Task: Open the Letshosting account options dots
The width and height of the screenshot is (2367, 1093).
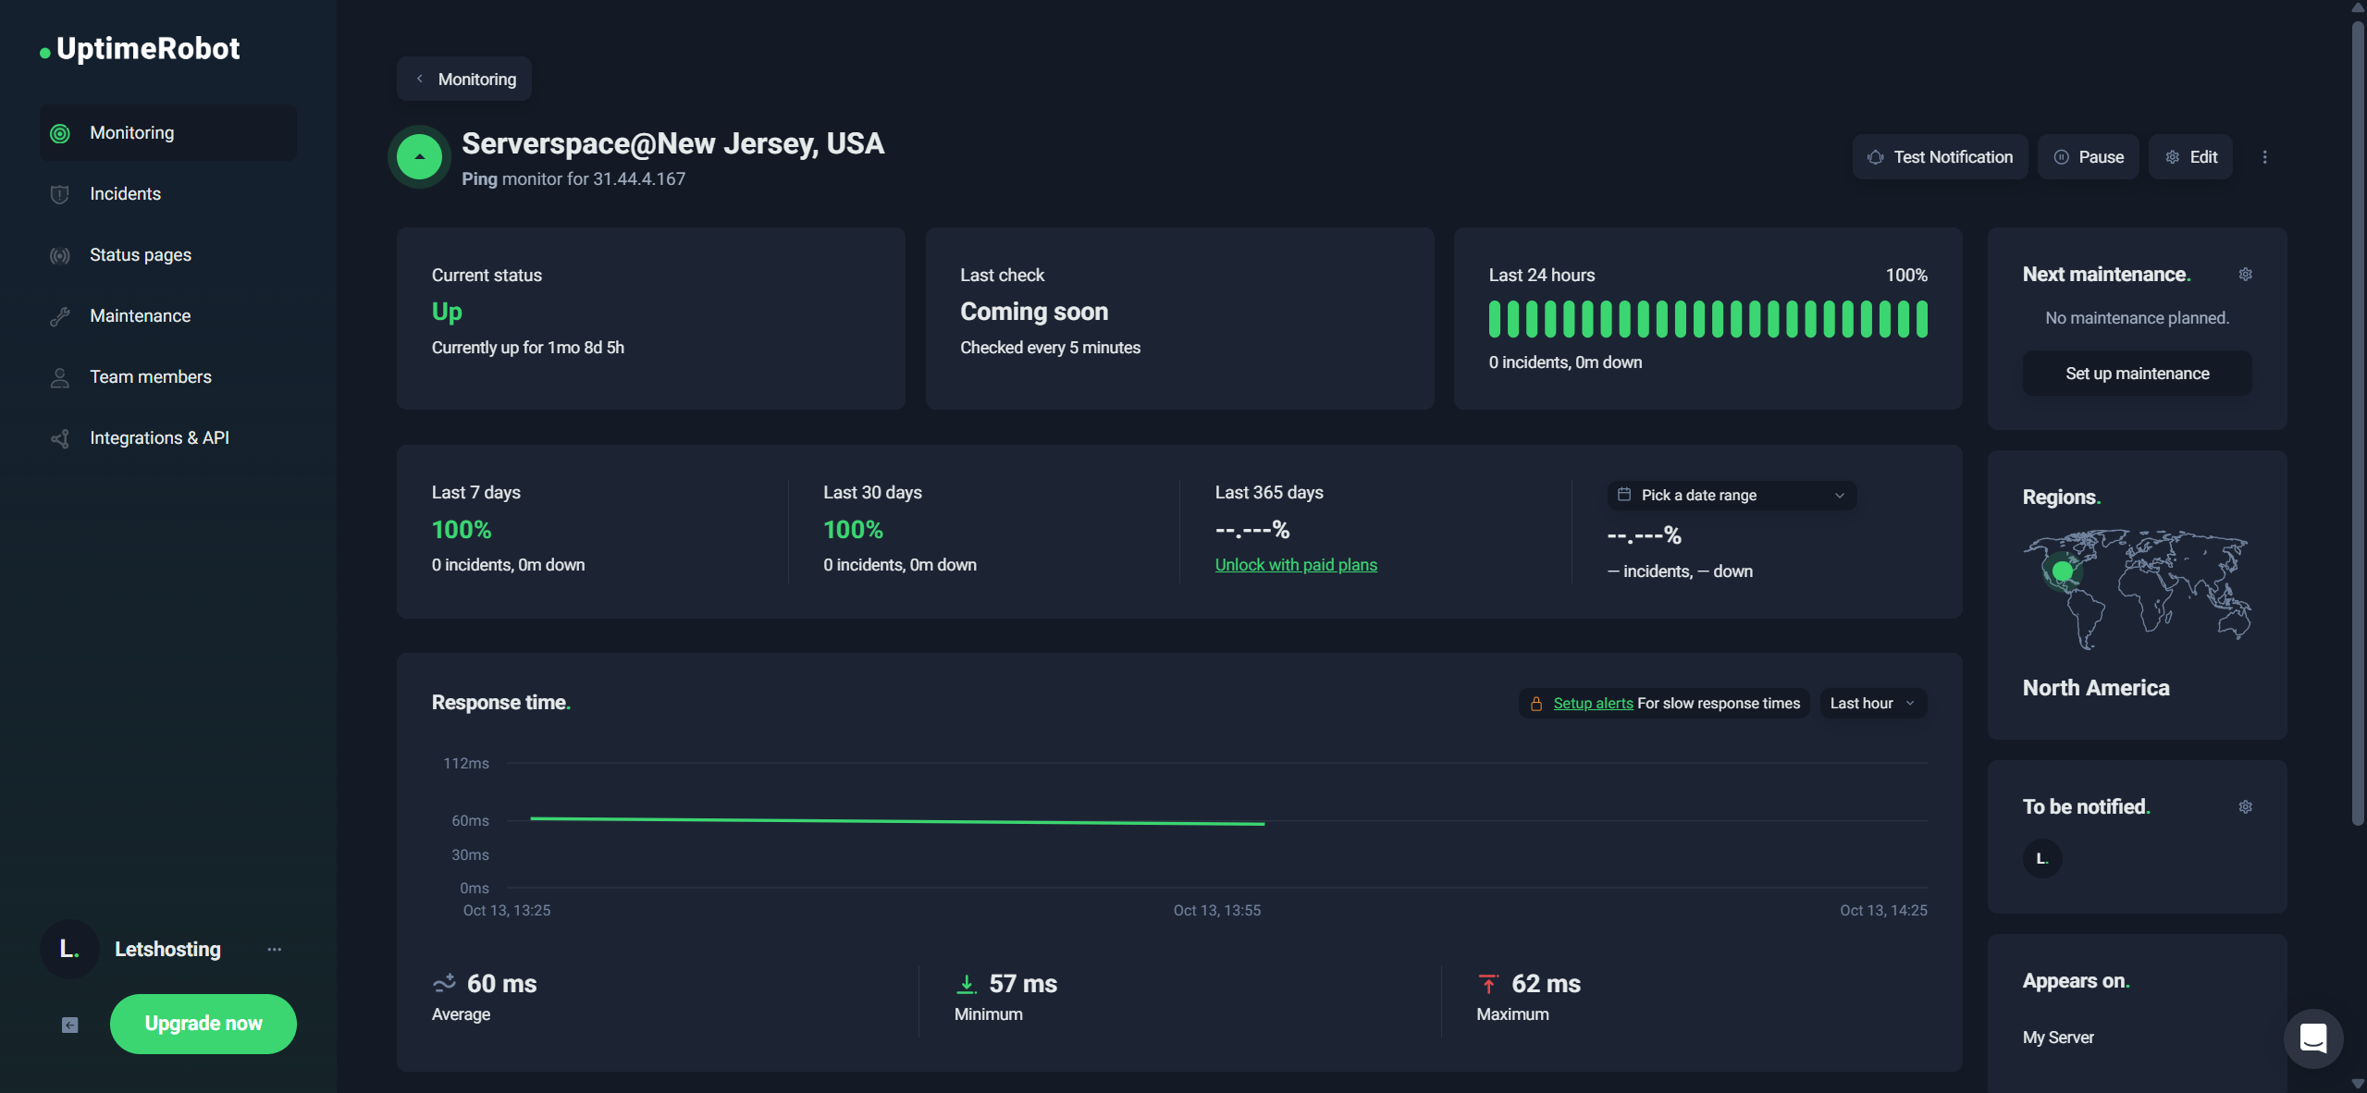Action: [x=275, y=950]
